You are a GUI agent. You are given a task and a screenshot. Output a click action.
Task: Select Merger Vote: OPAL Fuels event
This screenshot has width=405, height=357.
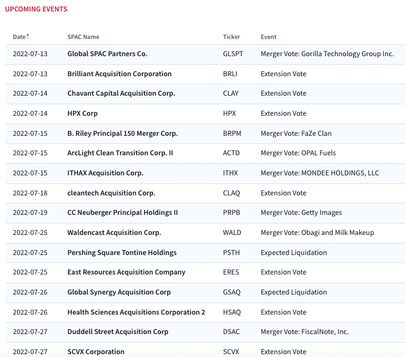[x=298, y=153]
